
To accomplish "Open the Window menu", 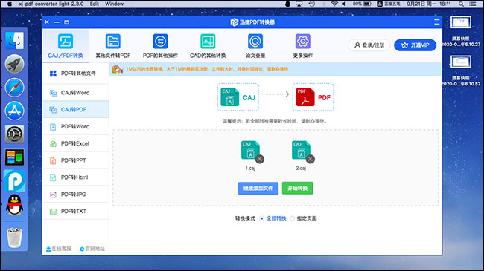I will tap(114, 4).
